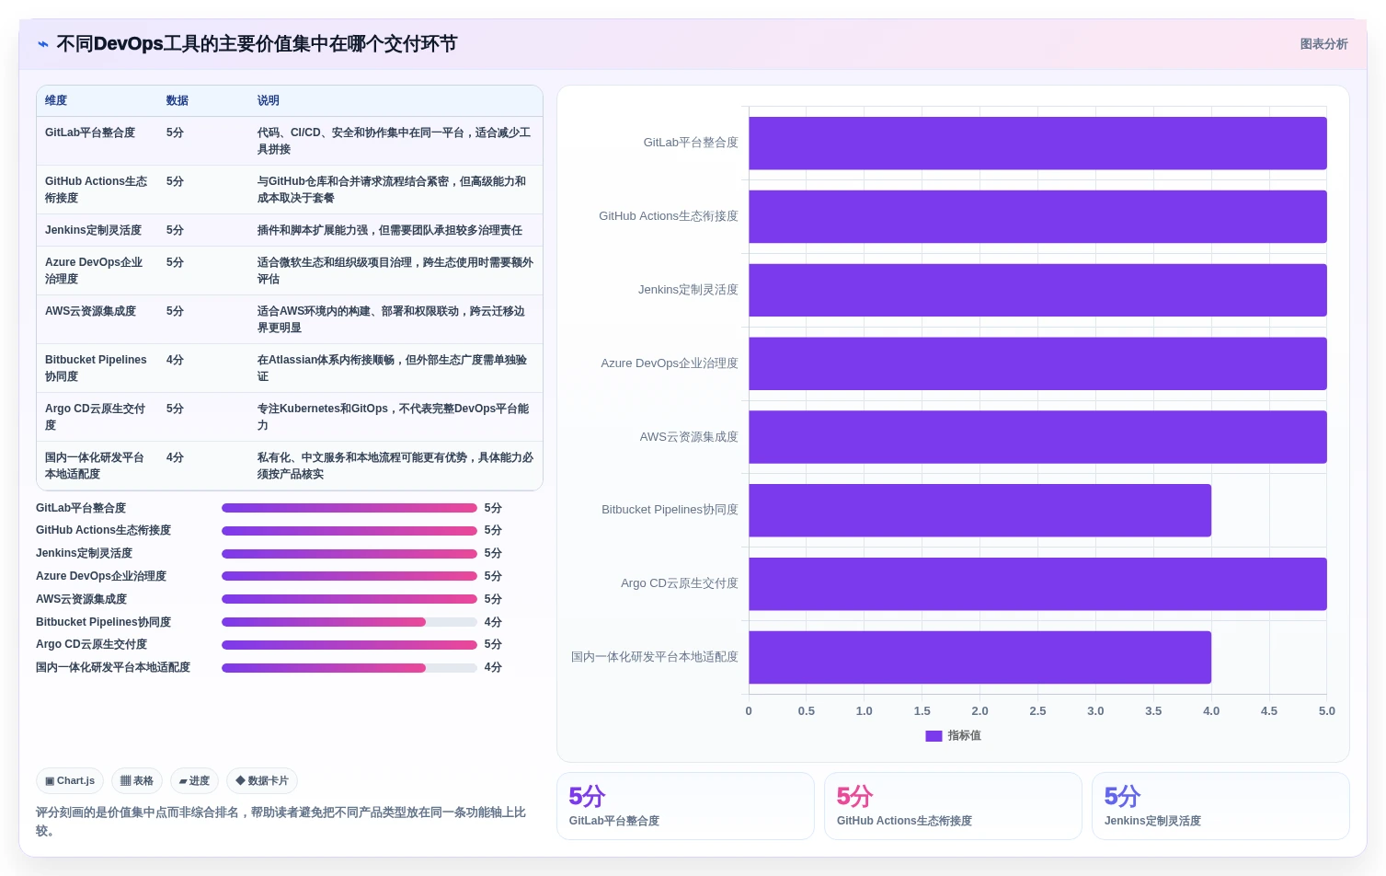Click the 国内一体化研发平台本地适配度 progress bar
The width and height of the screenshot is (1386, 876).
coord(349,668)
